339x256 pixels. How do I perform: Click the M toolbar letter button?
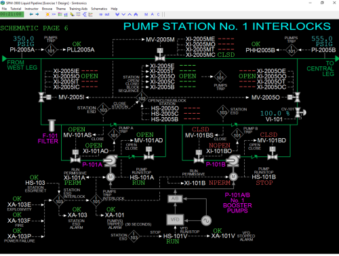[146, 14]
